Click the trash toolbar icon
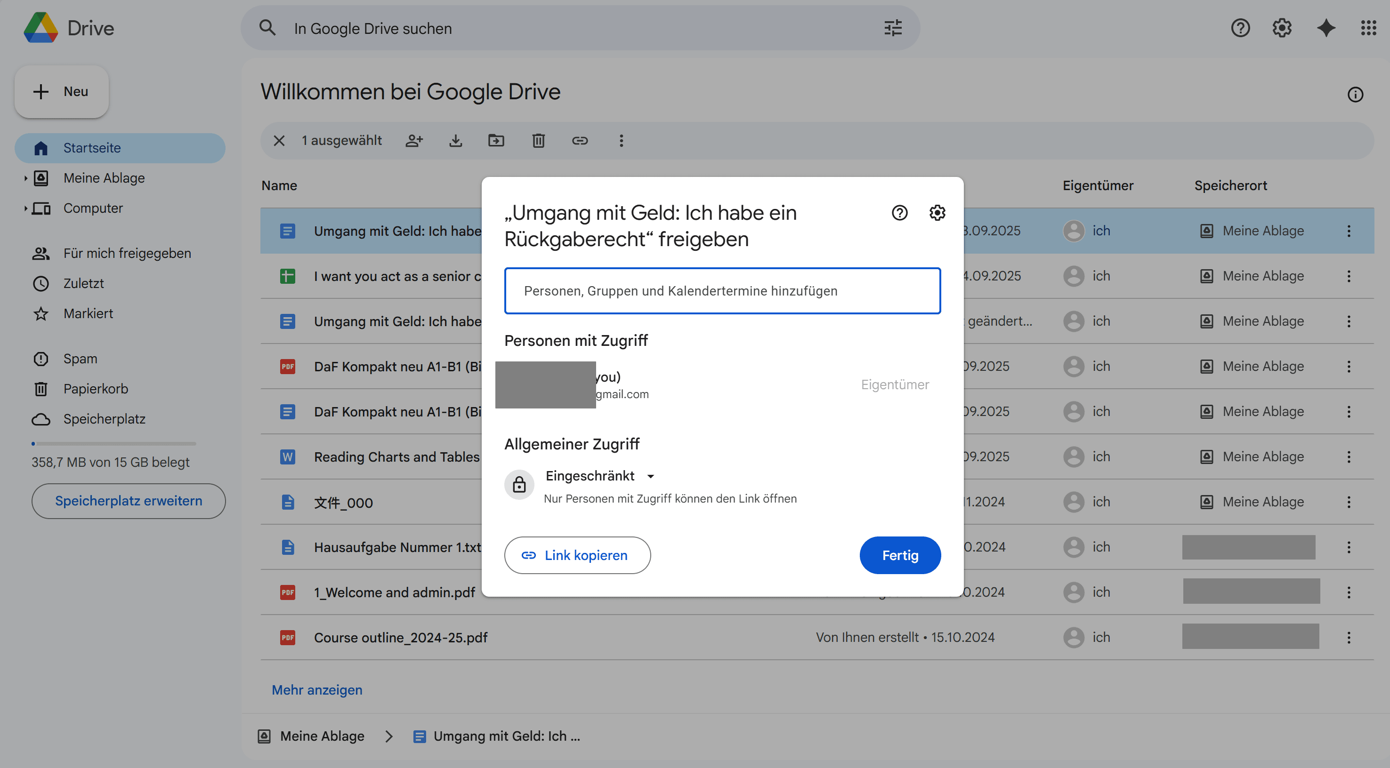The width and height of the screenshot is (1390, 768). point(538,141)
